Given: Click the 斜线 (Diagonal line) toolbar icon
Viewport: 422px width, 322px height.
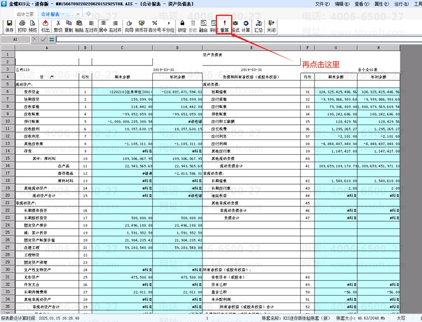Looking at the screenshot, I should 214,26.
